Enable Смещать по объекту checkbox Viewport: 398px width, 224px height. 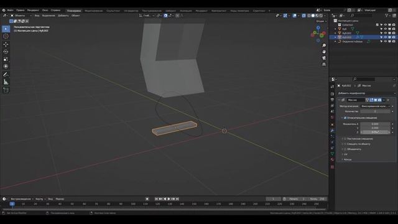pyautogui.click(x=345, y=144)
